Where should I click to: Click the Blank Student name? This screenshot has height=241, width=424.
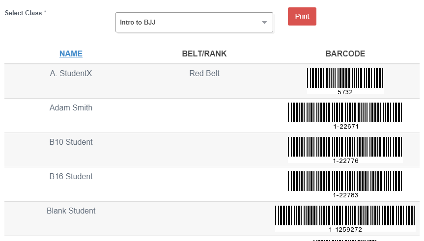point(71,211)
